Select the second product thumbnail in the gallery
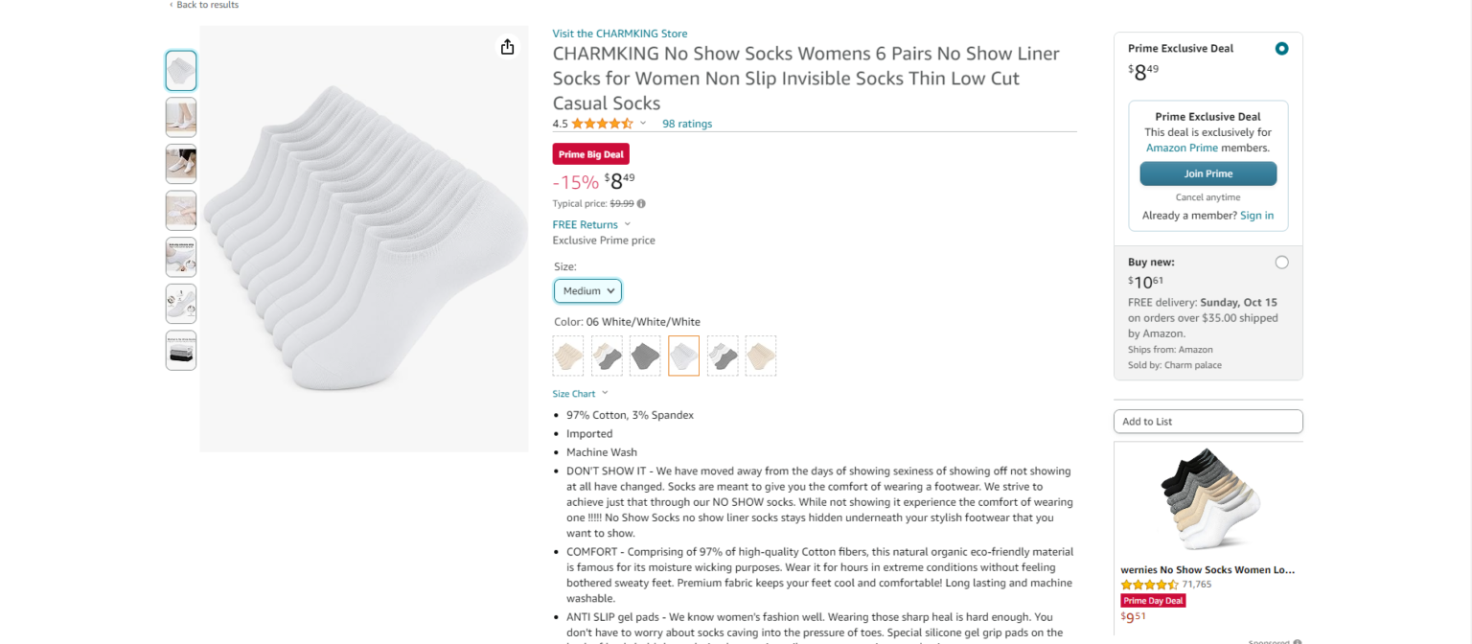This screenshot has height=644, width=1472. point(180,117)
